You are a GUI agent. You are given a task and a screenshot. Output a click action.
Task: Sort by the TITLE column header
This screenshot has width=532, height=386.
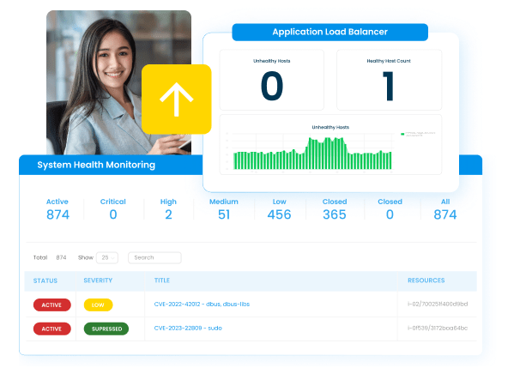pyautogui.click(x=162, y=280)
